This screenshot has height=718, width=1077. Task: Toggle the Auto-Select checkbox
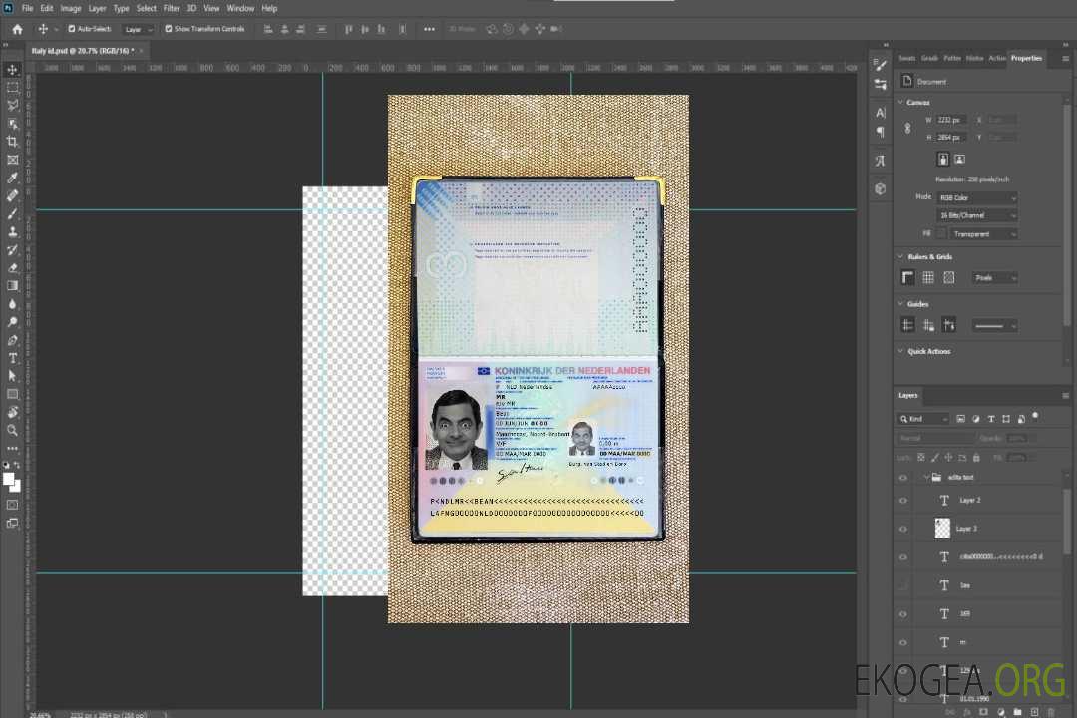pos(72,29)
